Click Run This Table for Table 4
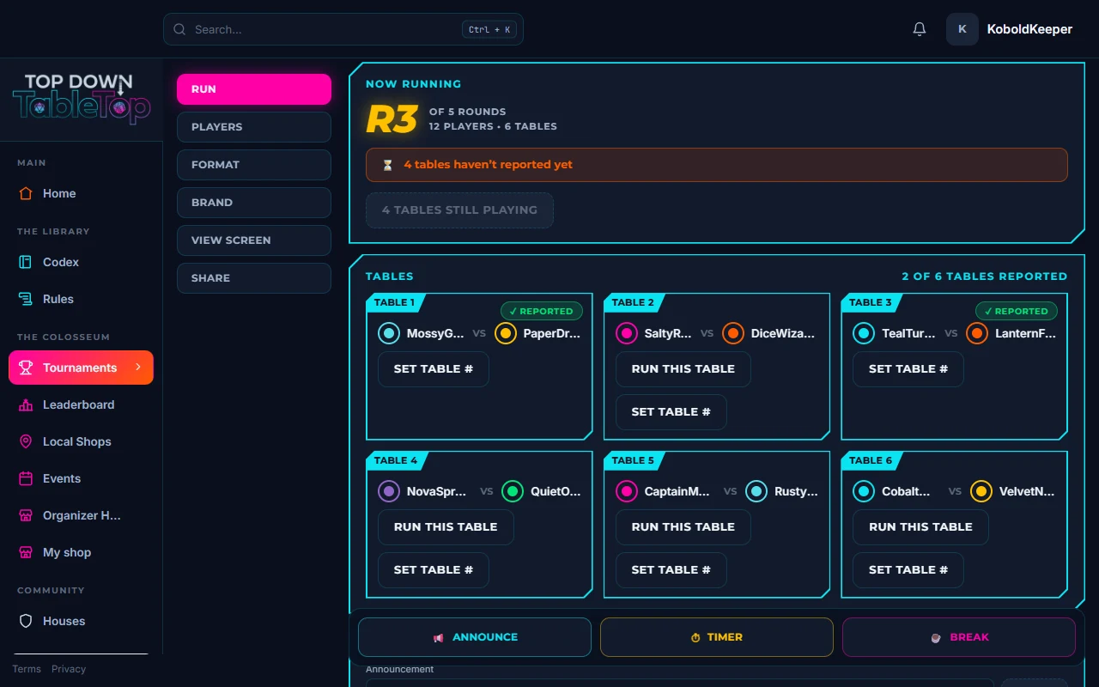1099x687 pixels. tap(446, 527)
